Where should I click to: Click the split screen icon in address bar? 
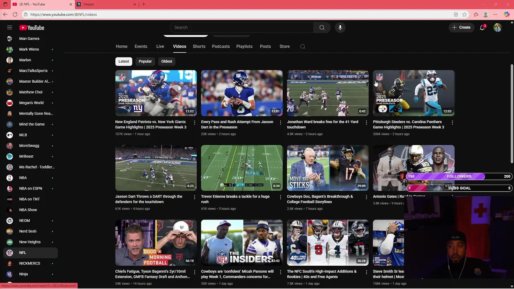pyautogui.click(x=456, y=14)
